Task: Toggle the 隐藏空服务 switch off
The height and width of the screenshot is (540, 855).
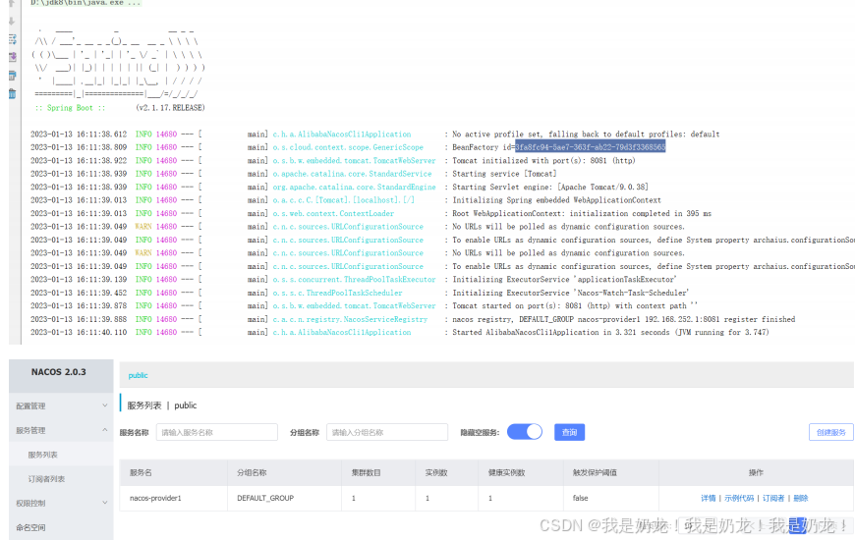Action: (525, 432)
